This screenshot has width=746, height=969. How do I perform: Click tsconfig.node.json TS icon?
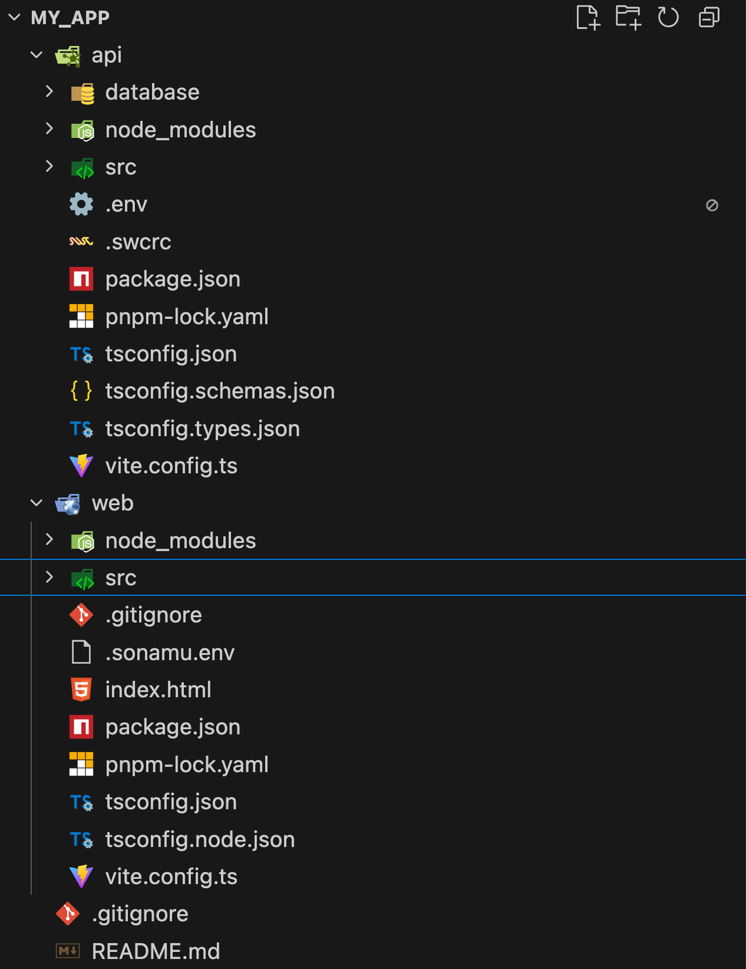pos(81,839)
